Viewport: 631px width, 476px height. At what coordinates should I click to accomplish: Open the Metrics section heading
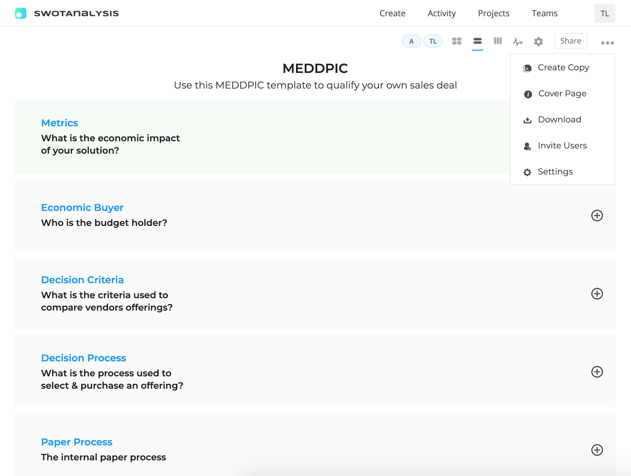point(60,123)
